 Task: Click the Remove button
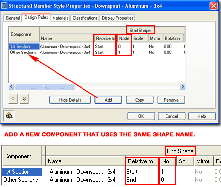click(x=171, y=100)
